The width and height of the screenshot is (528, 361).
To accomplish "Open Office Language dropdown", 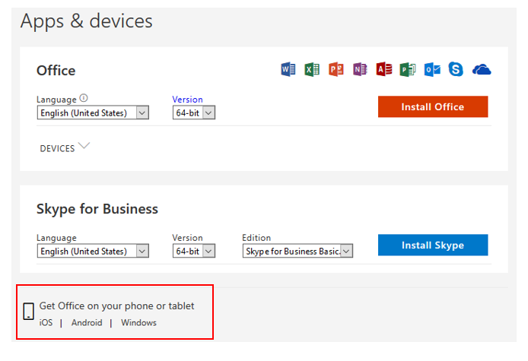I will pyautogui.click(x=93, y=112).
